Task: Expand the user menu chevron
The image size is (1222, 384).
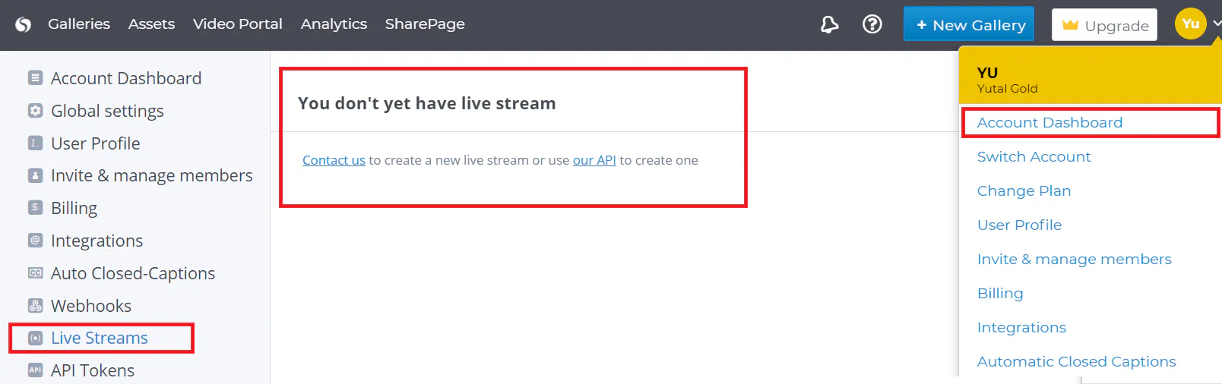Action: point(1217,24)
